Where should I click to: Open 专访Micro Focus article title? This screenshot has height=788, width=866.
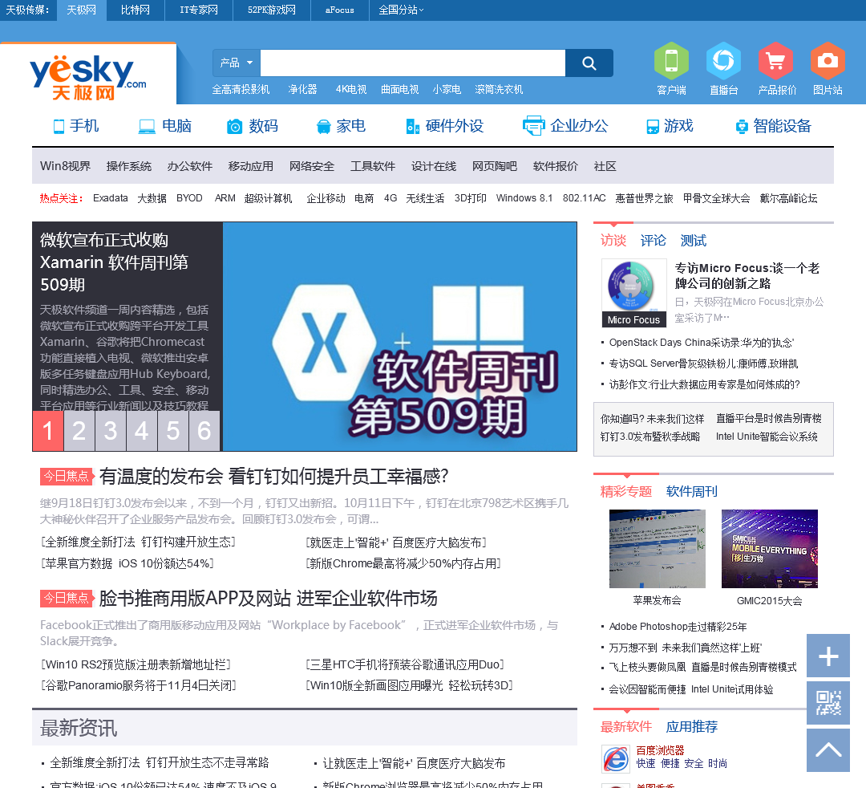pyautogui.click(x=747, y=276)
